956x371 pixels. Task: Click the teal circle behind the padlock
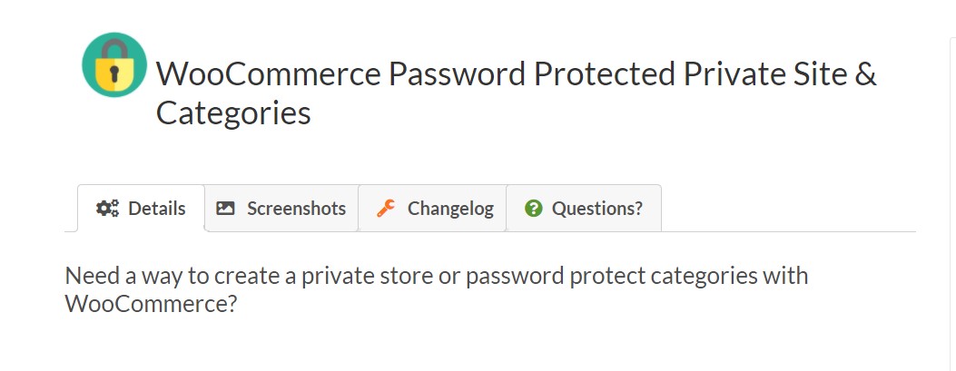pyautogui.click(x=90, y=64)
